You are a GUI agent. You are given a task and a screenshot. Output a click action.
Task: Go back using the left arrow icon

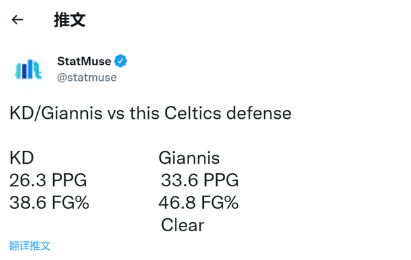point(17,20)
